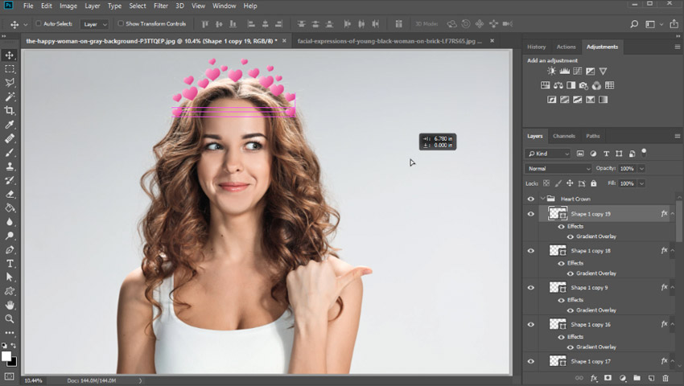Create a new group folder icon
The height and width of the screenshot is (386, 684).
coord(636,377)
